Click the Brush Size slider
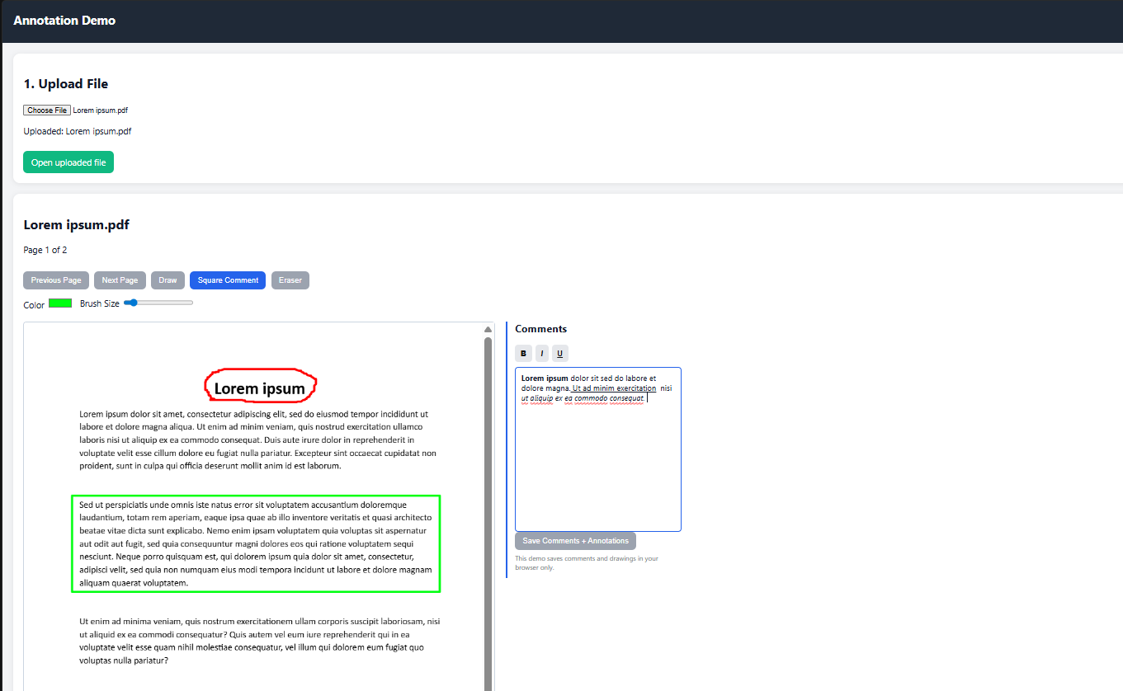This screenshot has height=691, width=1123. click(x=158, y=303)
